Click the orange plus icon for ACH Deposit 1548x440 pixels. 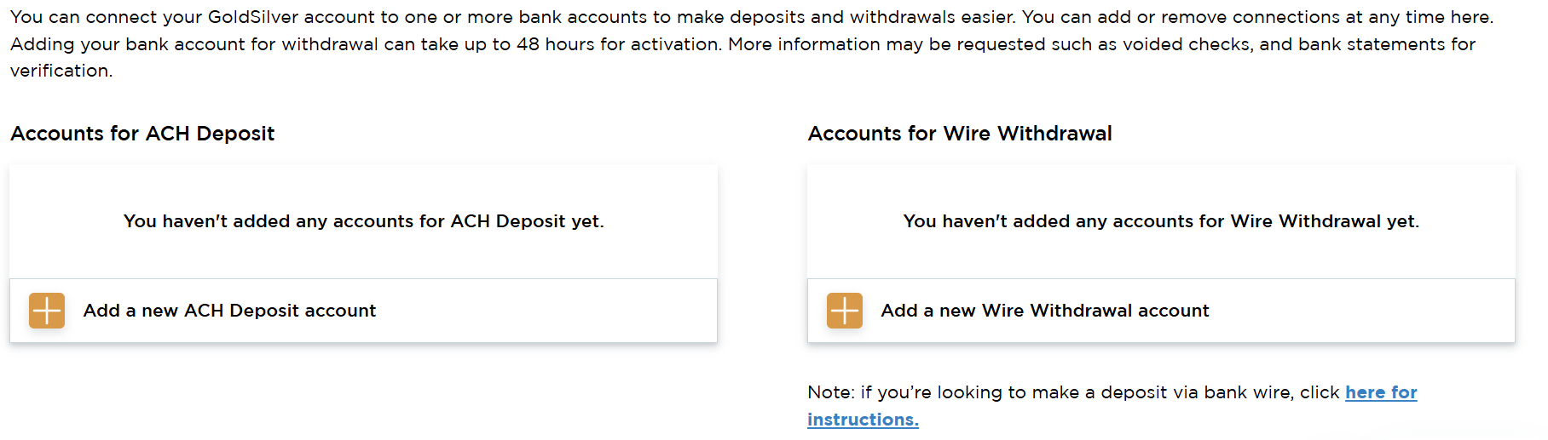pos(47,311)
